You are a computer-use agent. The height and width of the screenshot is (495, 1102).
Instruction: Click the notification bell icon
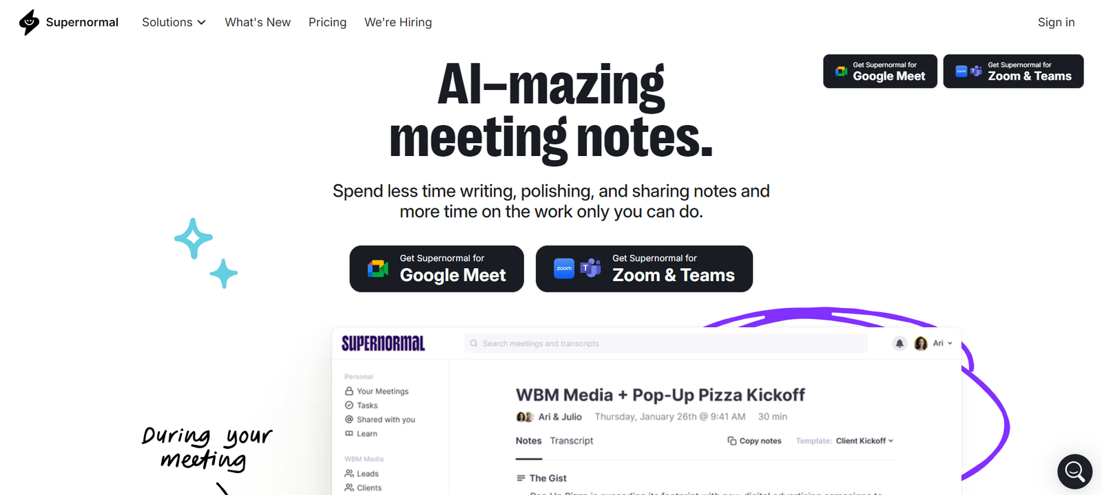(900, 344)
